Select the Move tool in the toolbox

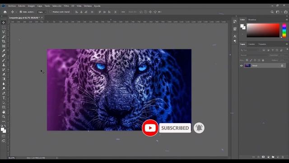tap(4, 23)
